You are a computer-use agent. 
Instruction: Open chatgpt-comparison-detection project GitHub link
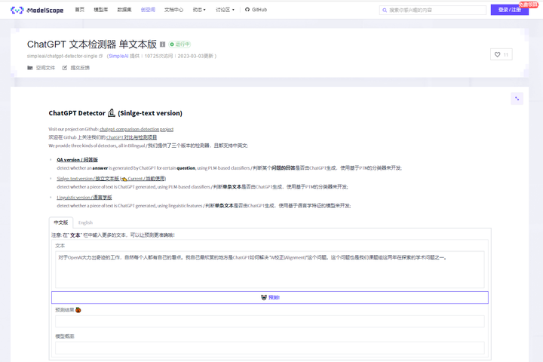(137, 129)
